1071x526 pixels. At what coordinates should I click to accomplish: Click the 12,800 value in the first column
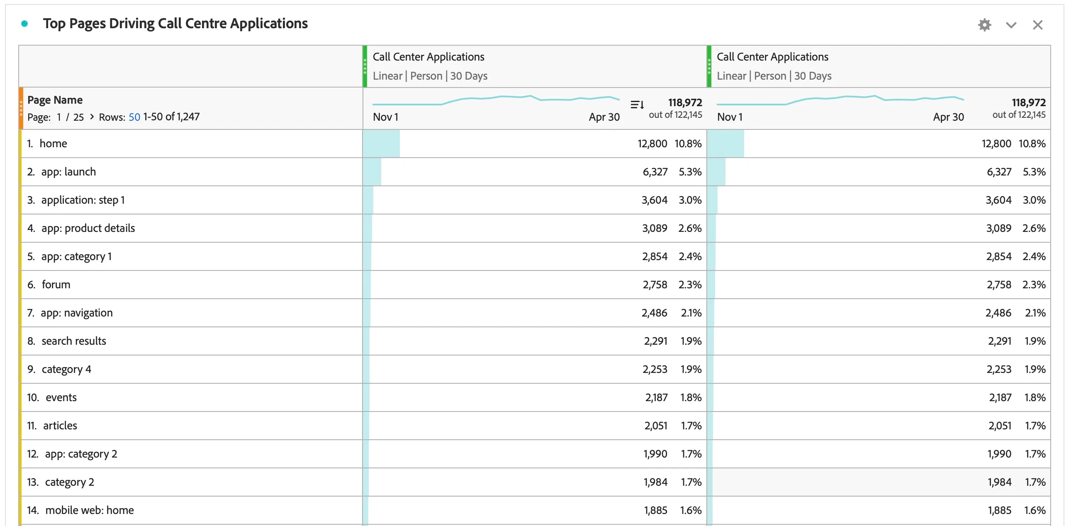click(652, 144)
